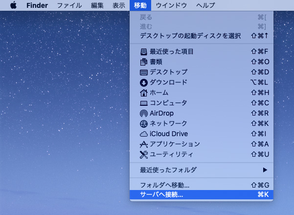294x215 pixels.
Task: Click the デスクトップ desktop icon
Action: (144, 72)
